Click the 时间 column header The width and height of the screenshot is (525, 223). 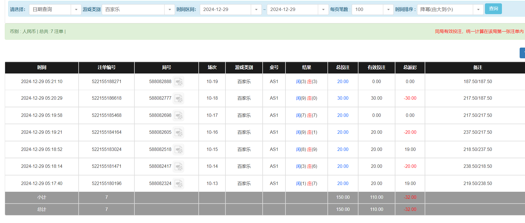pos(42,68)
